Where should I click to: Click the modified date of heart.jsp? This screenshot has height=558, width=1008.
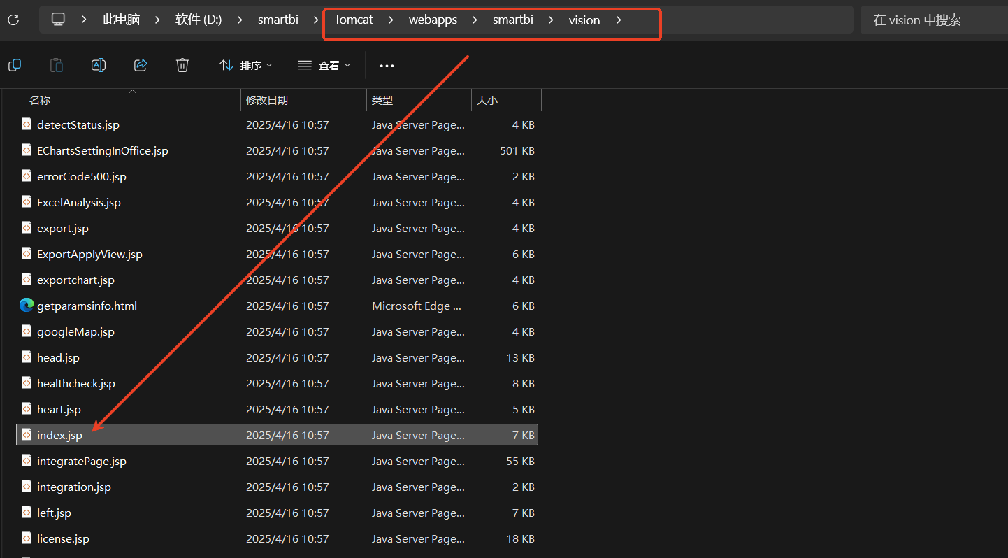[287, 409]
